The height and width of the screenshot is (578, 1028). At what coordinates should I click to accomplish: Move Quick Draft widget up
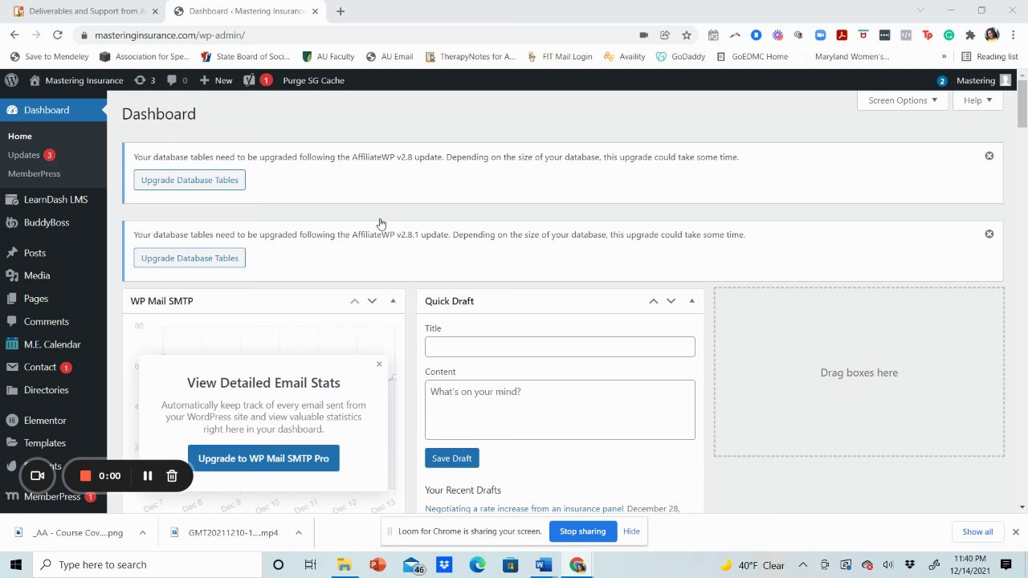[653, 301]
